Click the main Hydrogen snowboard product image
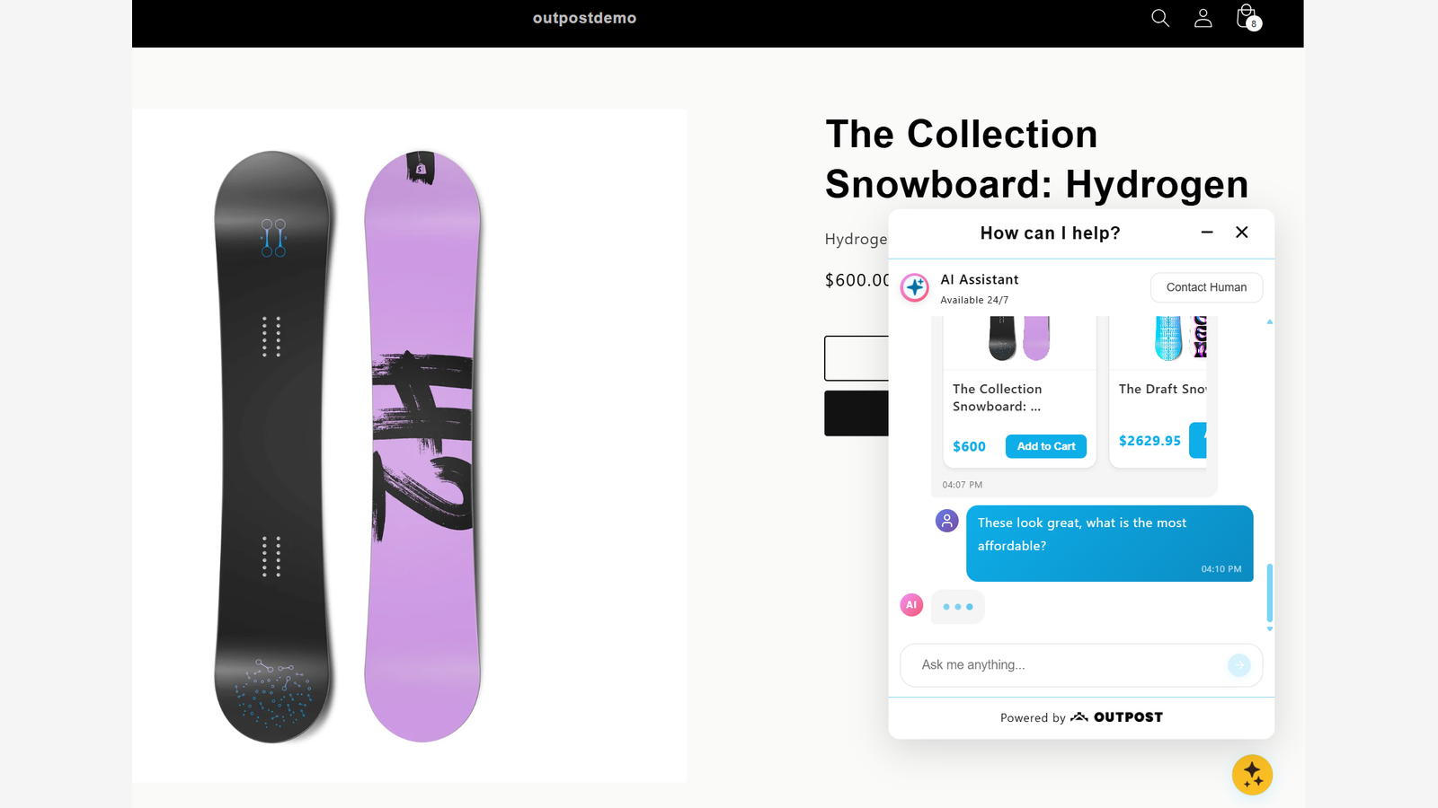The image size is (1438, 808). pyautogui.click(x=410, y=446)
